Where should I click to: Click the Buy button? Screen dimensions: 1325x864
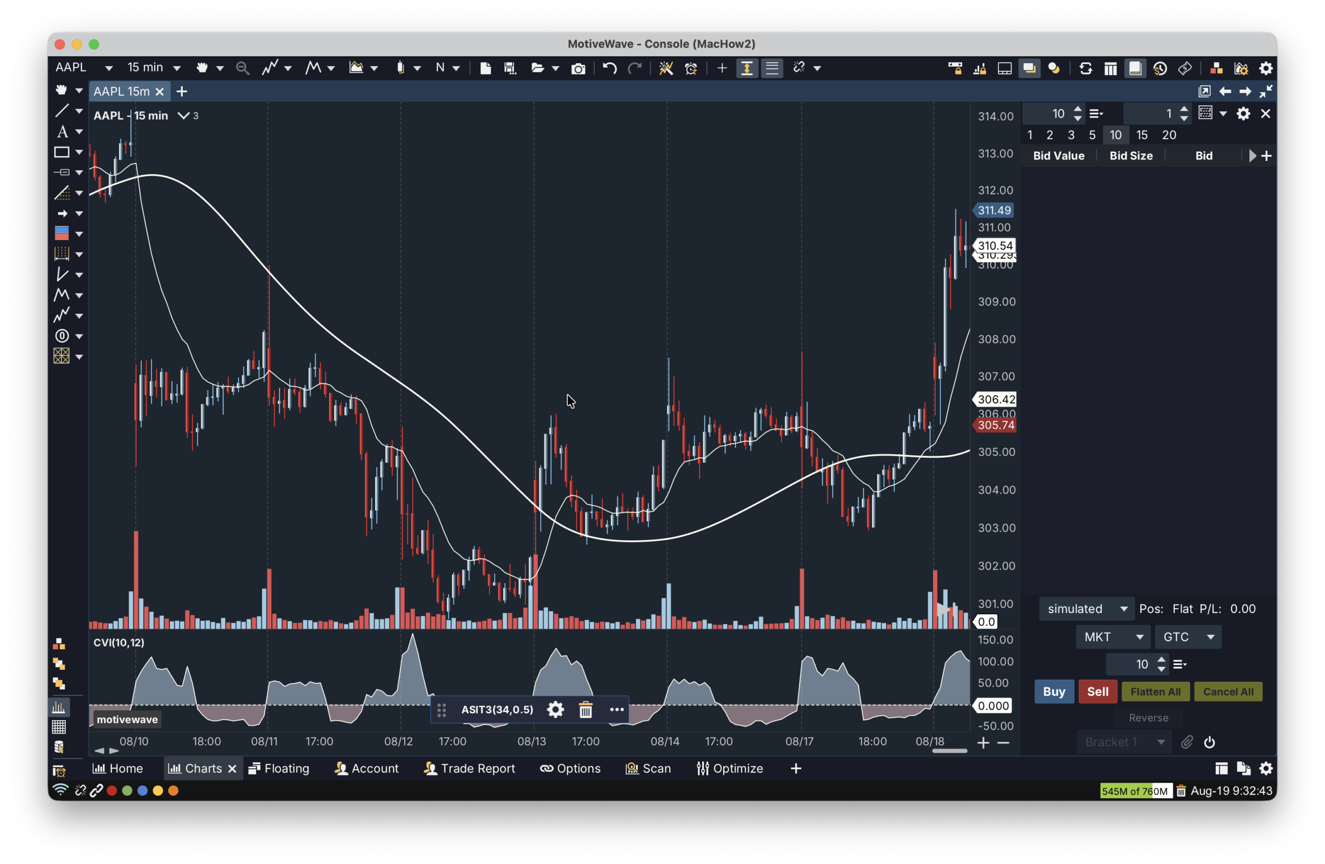1054,692
